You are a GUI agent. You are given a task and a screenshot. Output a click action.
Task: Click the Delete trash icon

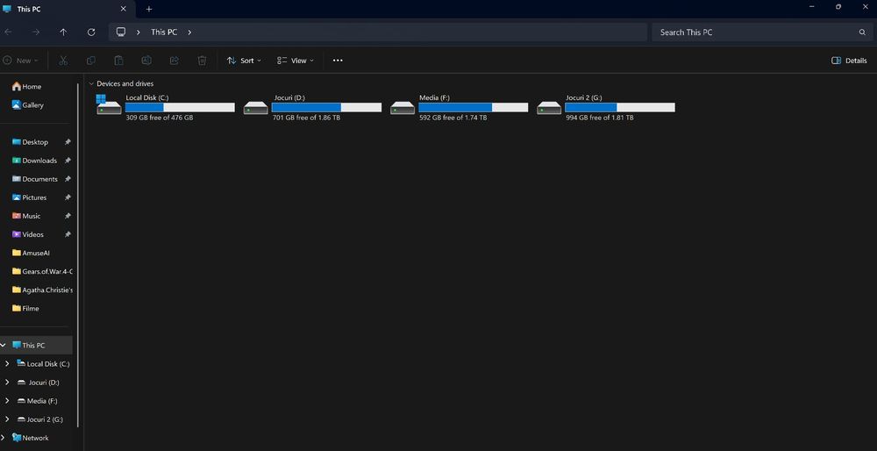[202, 61]
